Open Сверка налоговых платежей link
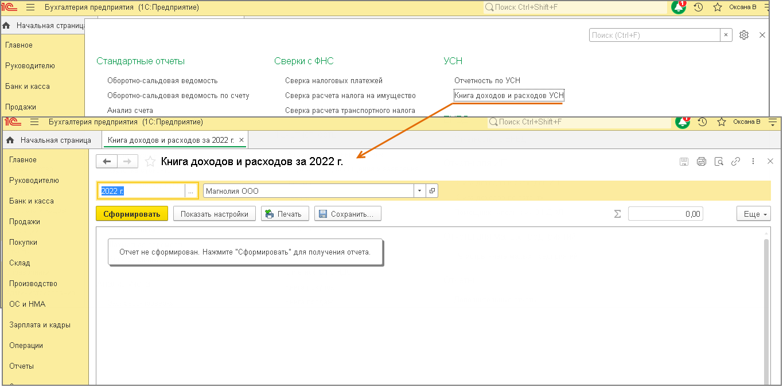The image size is (783, 387). pyautogui.click(x=334, y=81)
